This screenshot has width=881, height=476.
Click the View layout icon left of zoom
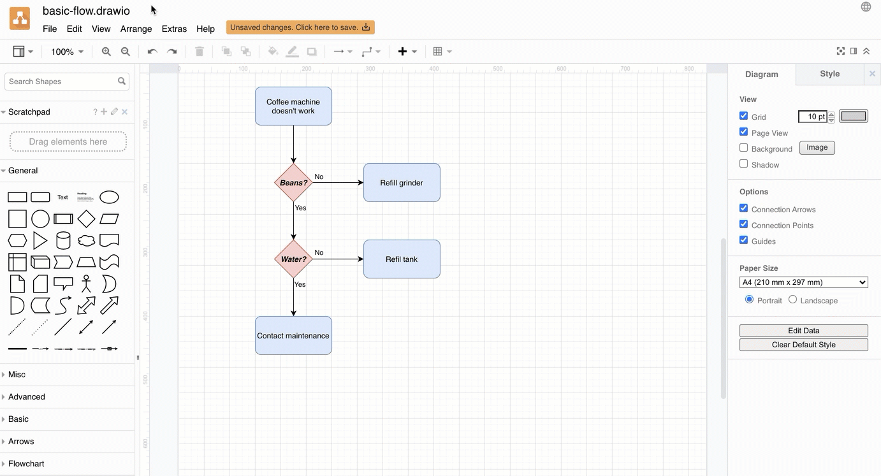[x=18, y=51]
